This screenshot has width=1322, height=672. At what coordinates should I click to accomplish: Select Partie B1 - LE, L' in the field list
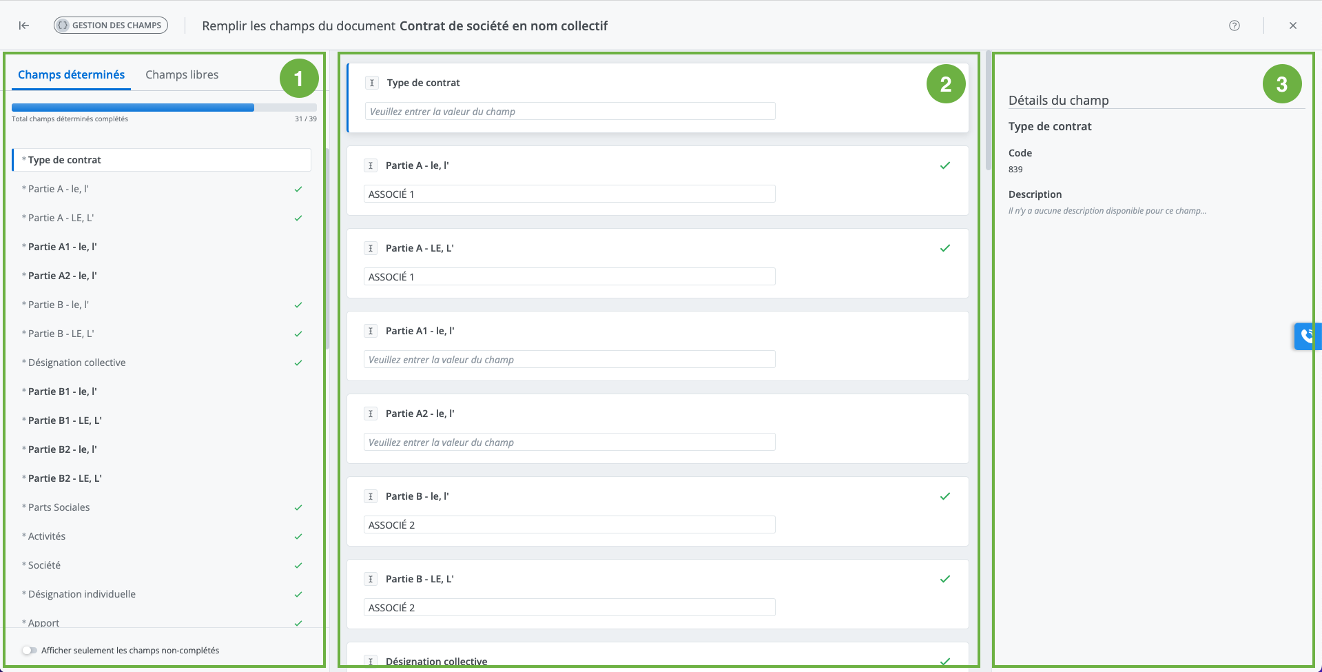click(x=65, y=420)
